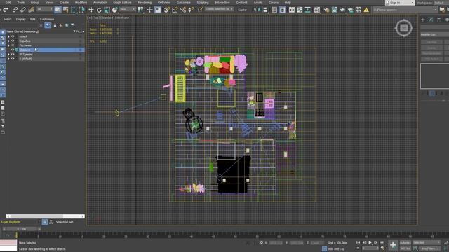Expand the second layer in the list

[8, 41]
